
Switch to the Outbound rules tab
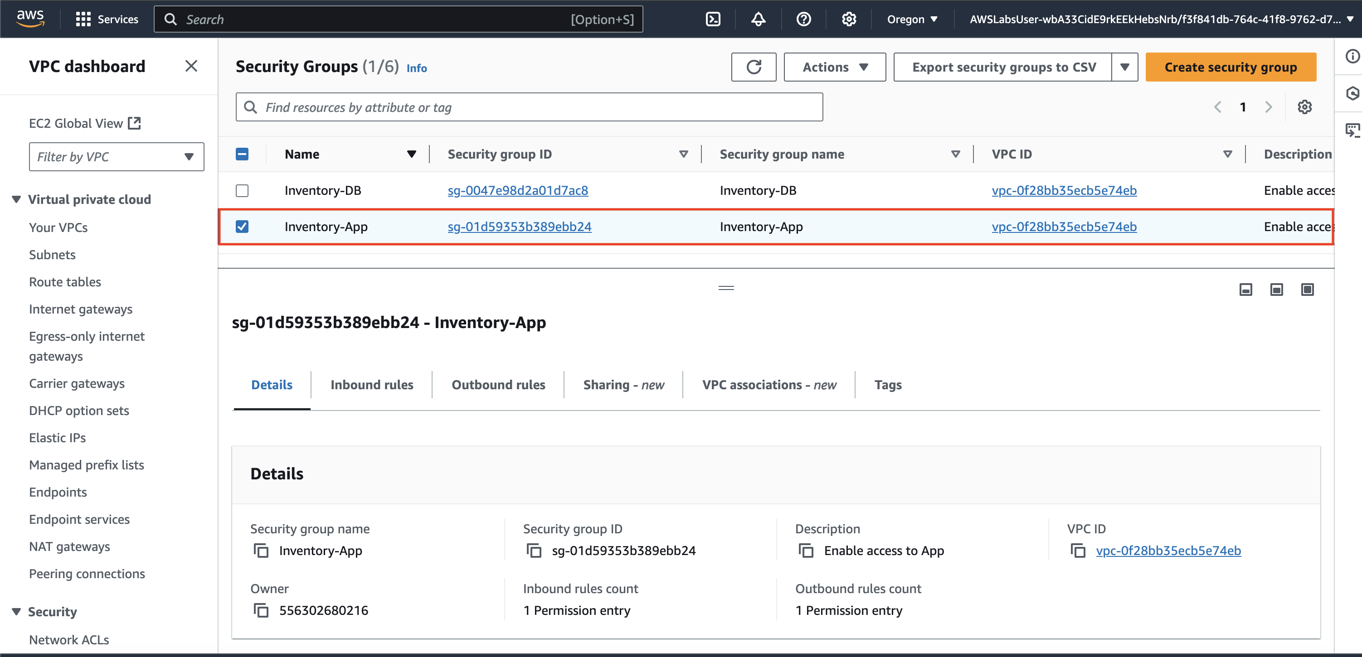(498, 385)
